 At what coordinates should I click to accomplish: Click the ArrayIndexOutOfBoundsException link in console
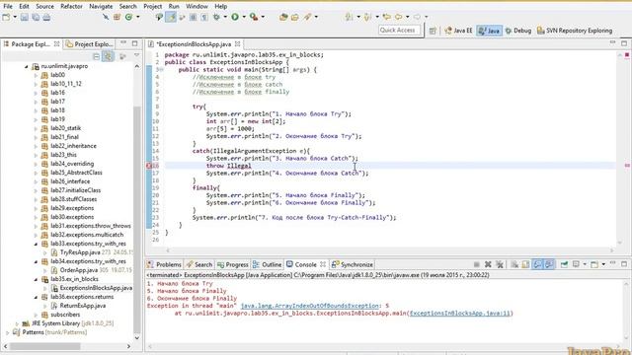click(309, 306)
